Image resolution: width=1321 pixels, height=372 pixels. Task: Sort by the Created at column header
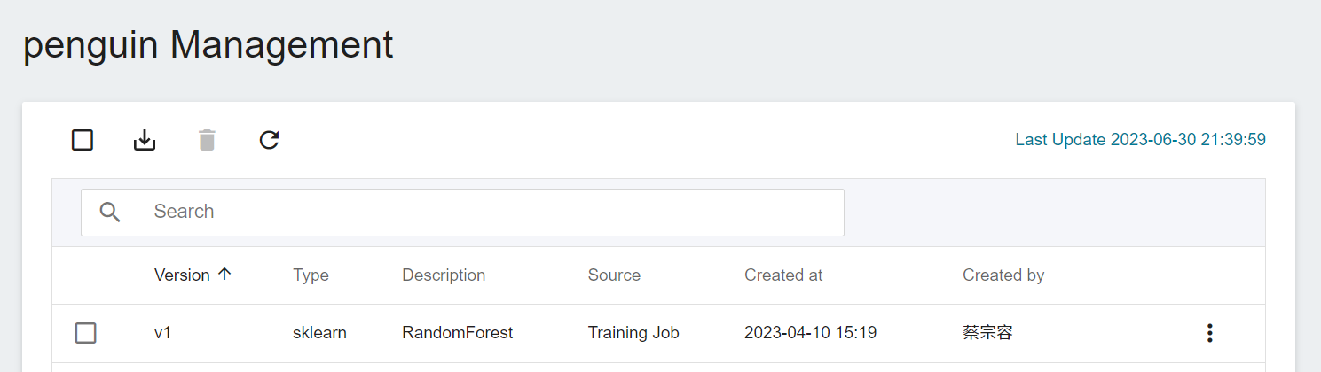783,275
